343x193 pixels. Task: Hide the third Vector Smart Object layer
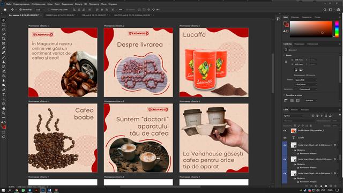click(285, 173)
